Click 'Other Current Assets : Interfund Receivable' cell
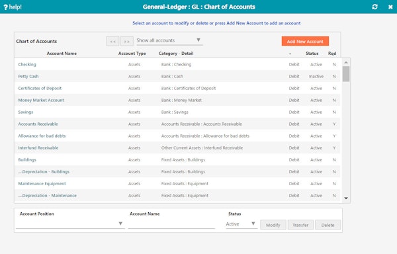The height and width of the screenshot is (254, 397). coord(202,148)
